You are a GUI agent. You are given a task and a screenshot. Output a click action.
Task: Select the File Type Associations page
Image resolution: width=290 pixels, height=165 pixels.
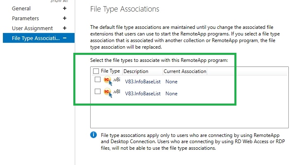click(39, 38)
